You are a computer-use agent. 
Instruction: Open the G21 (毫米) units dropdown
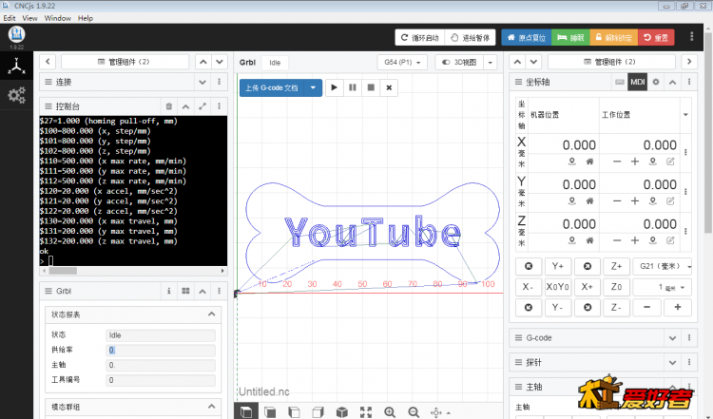click(663, 266)
